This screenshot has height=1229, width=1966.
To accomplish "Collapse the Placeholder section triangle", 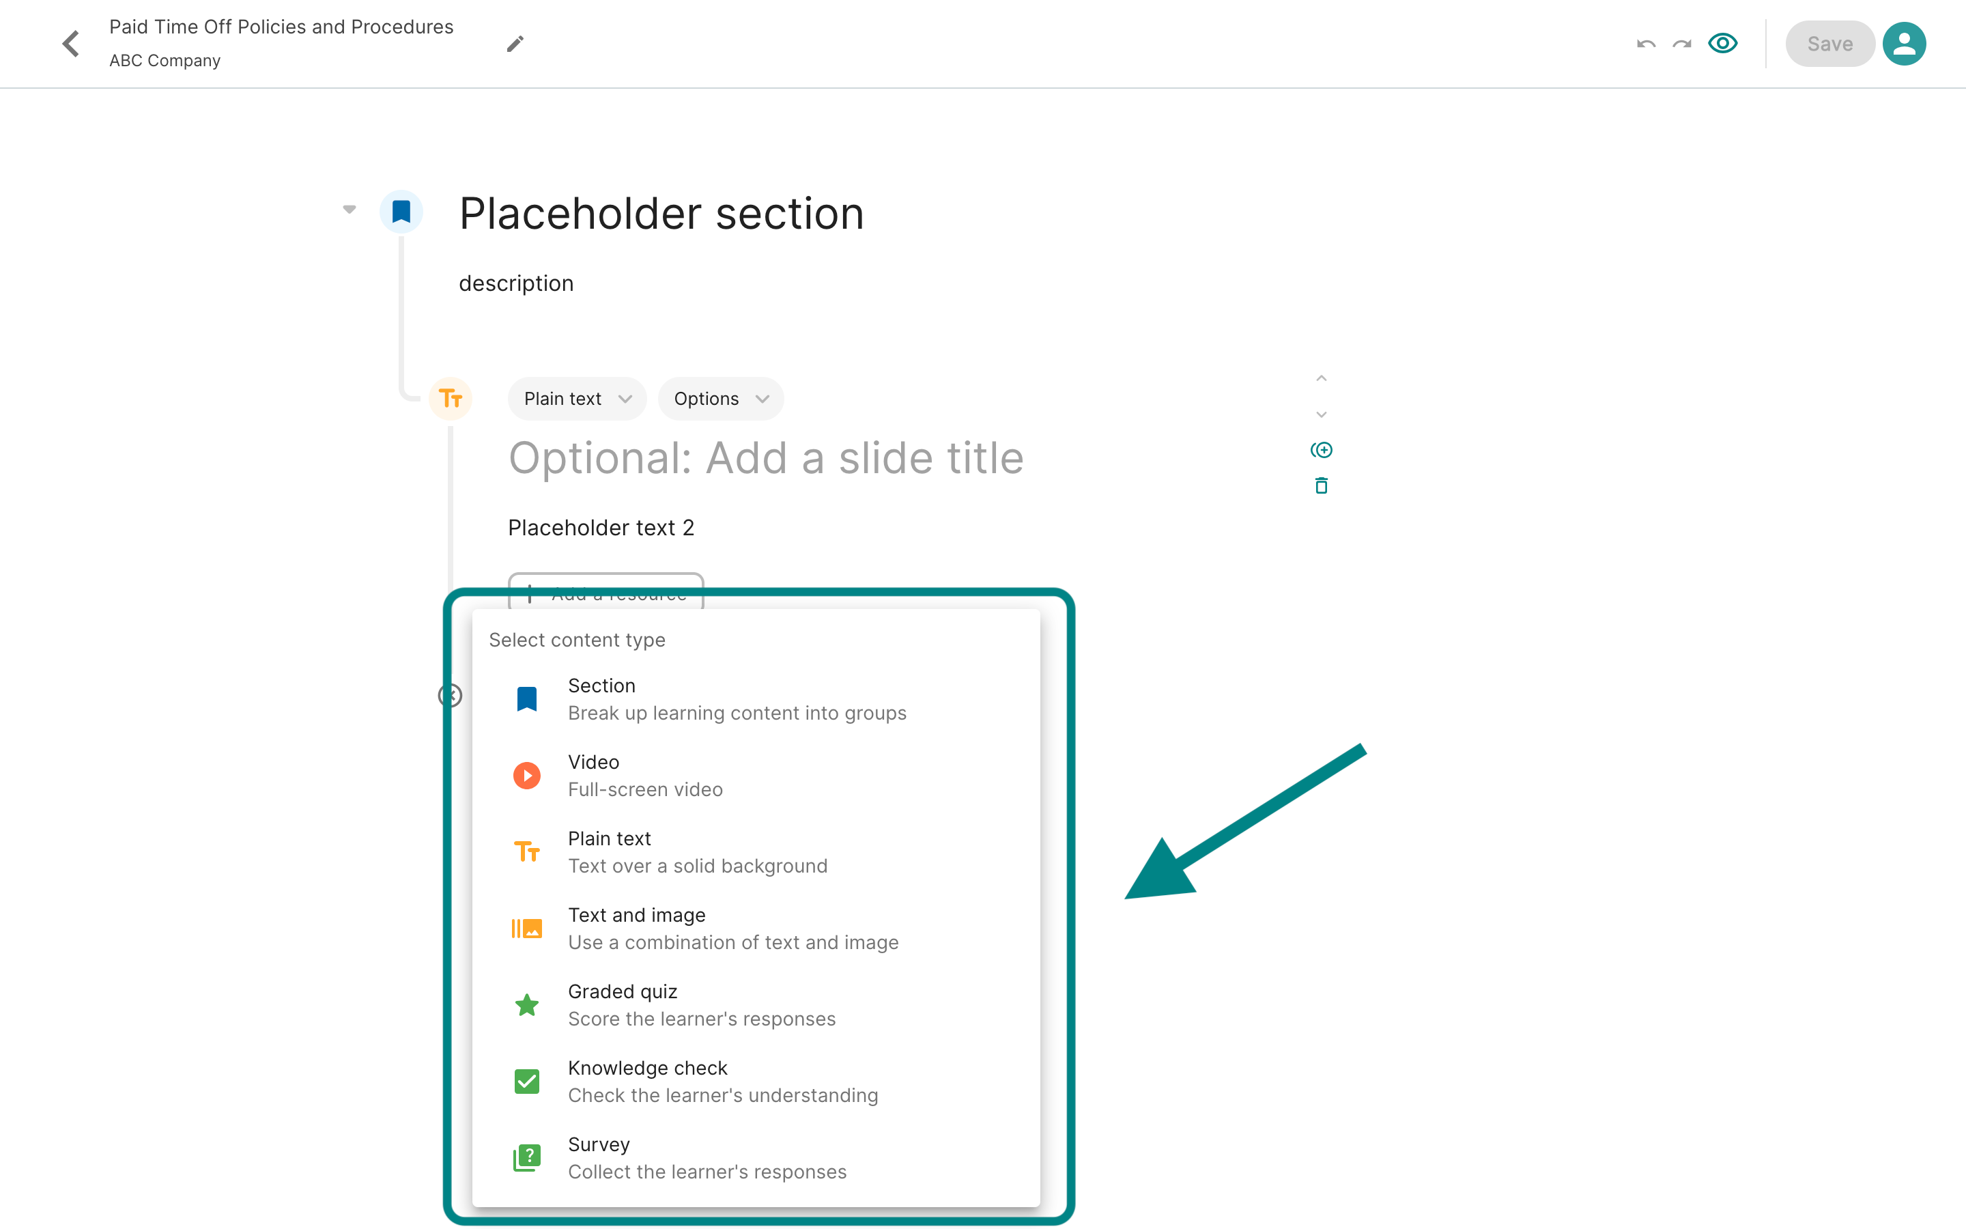I will point(350,209).
